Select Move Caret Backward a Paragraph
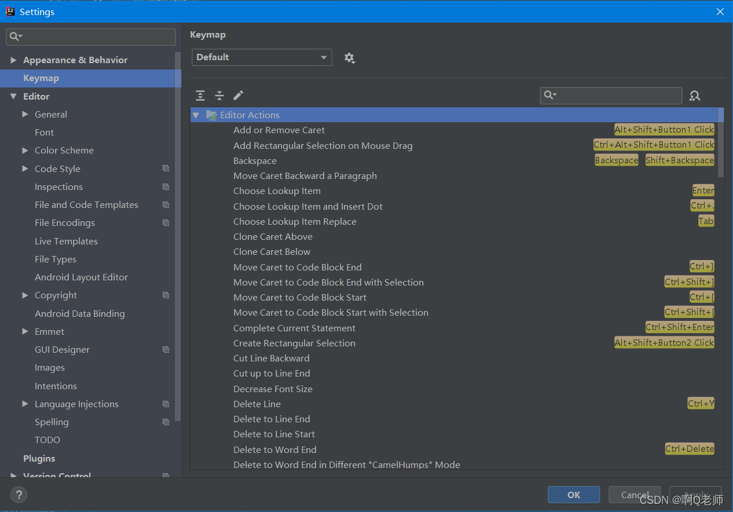The height and width of the screenshot is (512, 733). (x=305, y=175)
